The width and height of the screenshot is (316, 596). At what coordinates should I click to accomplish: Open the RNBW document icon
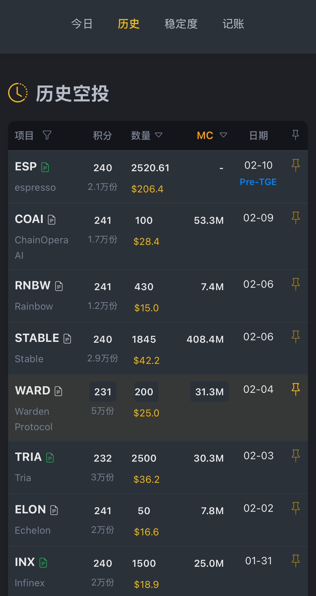[x=59, y=286]
